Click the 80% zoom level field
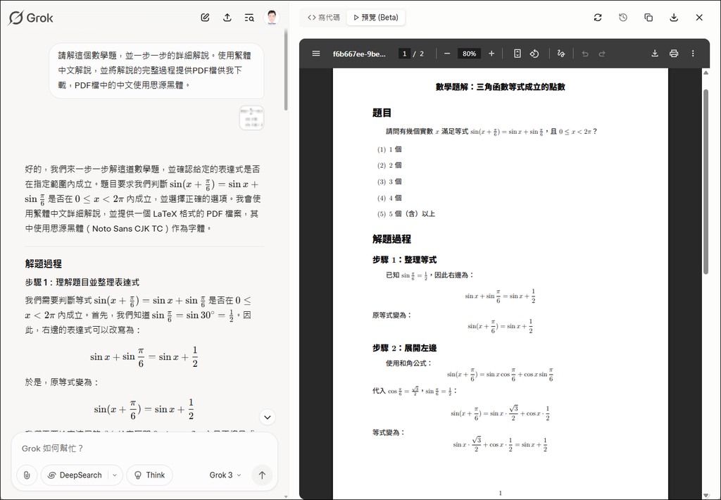Image resolution: width=721 pixels, height=500 pixels. click(469, 54)
